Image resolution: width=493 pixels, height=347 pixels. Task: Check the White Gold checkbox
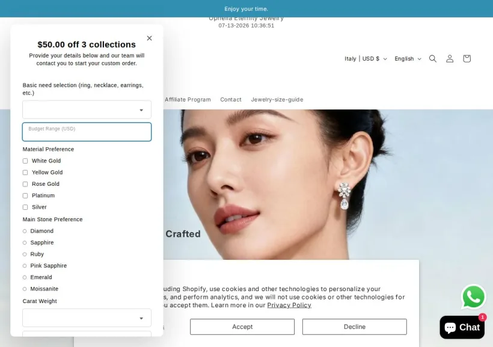point(25,161)
